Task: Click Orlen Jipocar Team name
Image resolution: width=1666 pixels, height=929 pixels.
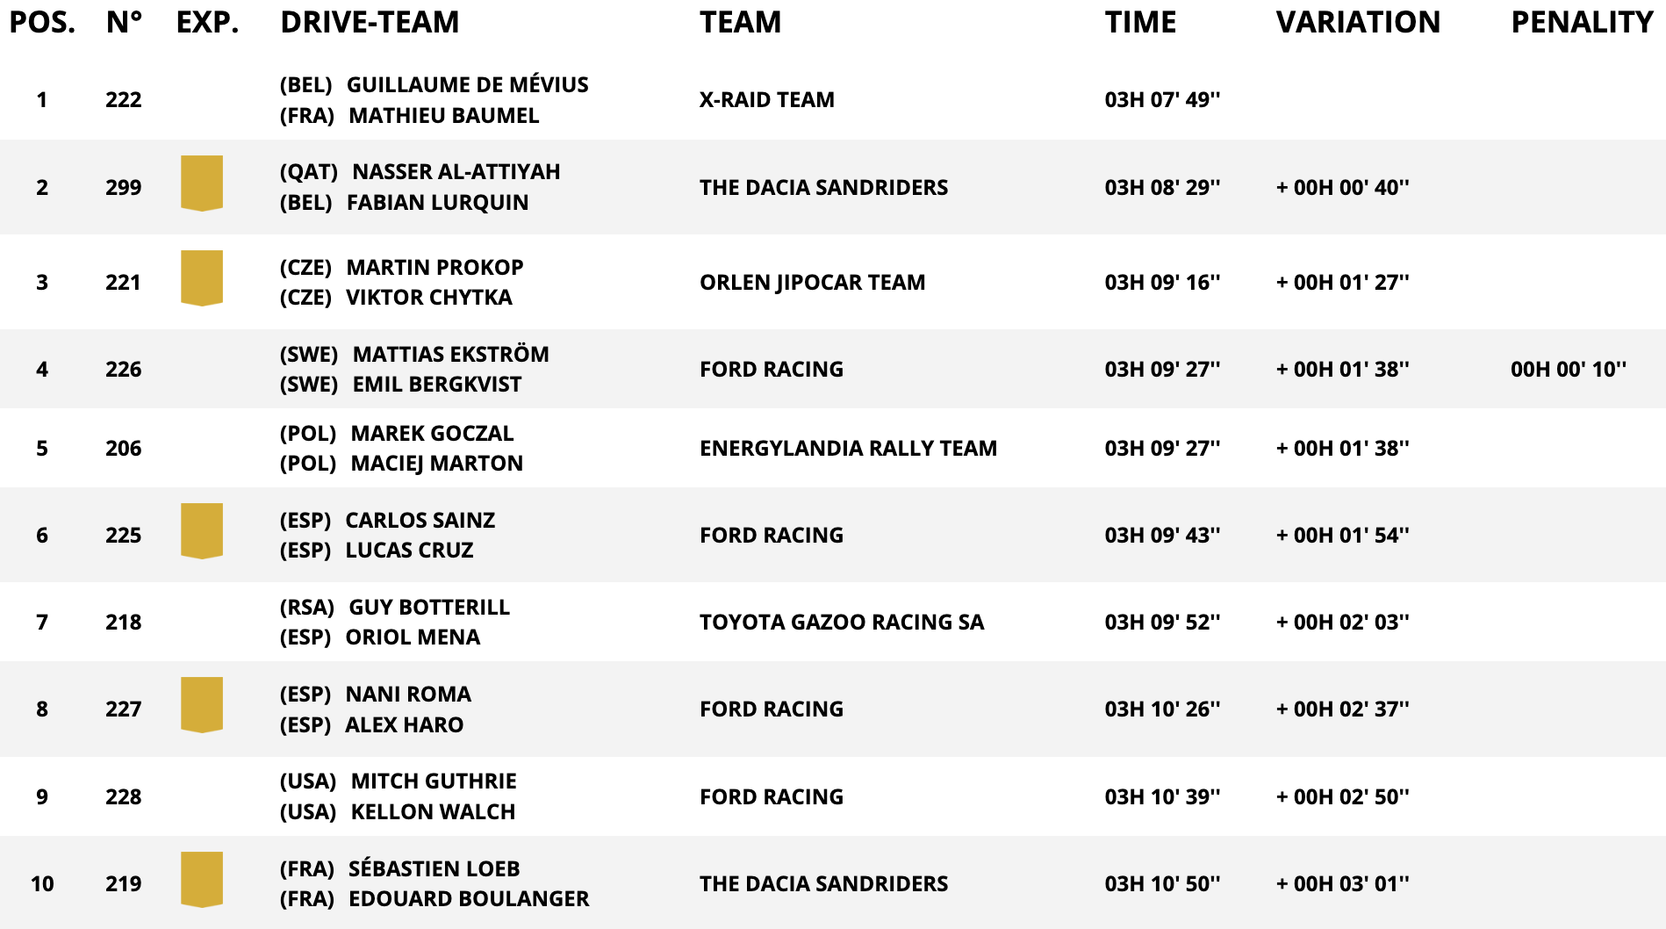Action: coord(812,282)
